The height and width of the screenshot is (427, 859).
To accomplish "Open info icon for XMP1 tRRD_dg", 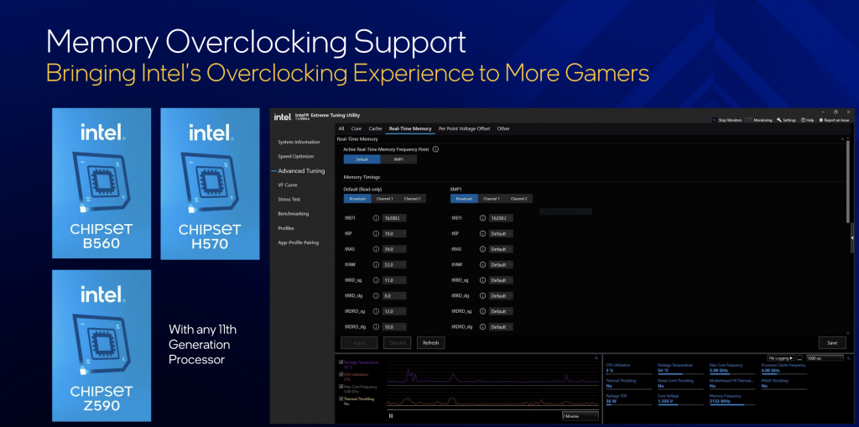I will click(x=482, y=295).
